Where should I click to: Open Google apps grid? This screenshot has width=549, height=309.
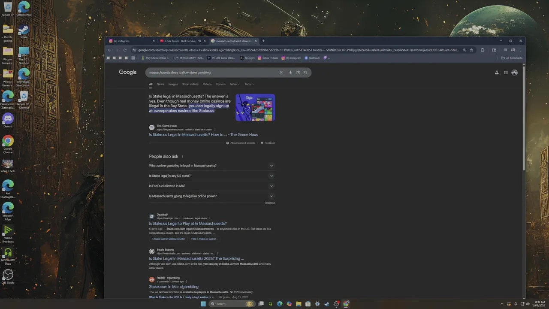(506, 73)
